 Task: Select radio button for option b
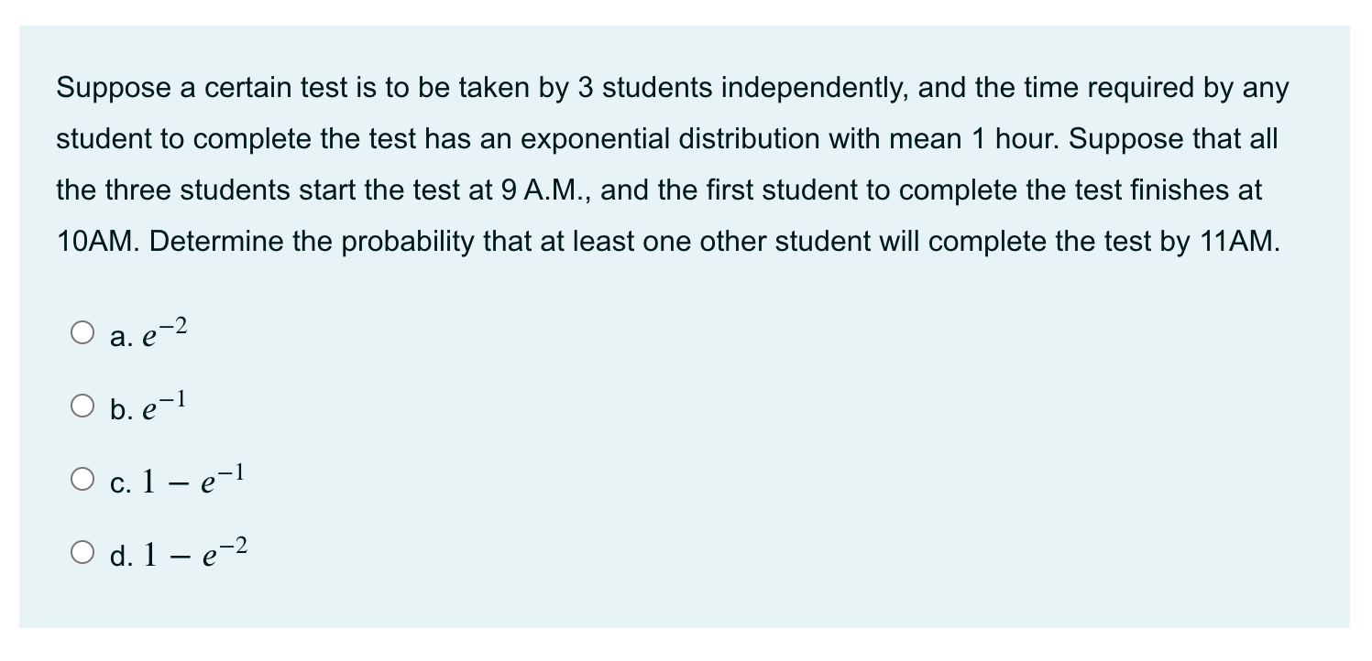coord(82,406)
